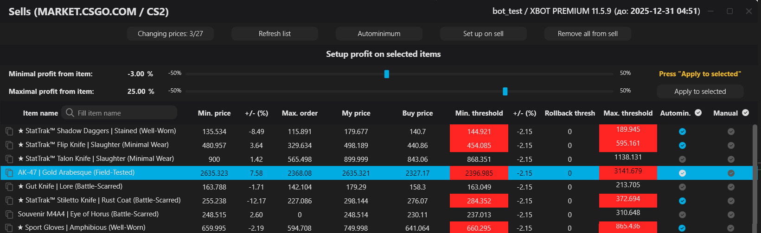Click the Minimal profit slider handle
The height and width of the screenshot is (233, 761).
[386, 74]
